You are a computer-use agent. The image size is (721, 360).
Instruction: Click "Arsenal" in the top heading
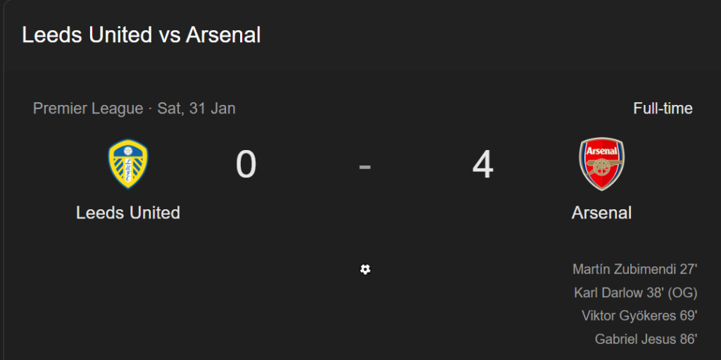pos(223,35)
